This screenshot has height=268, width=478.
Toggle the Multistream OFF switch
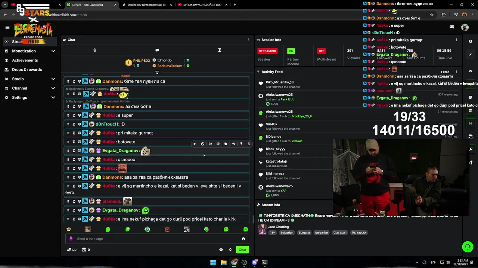(321, 51)
